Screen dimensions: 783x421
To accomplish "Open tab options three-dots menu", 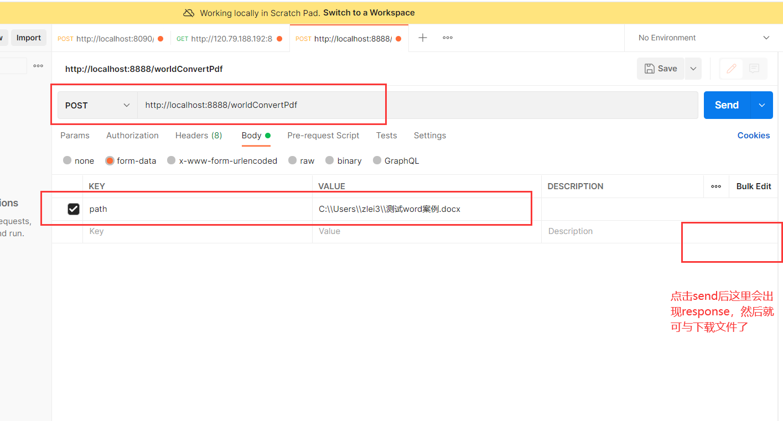I will pos(448,38).
